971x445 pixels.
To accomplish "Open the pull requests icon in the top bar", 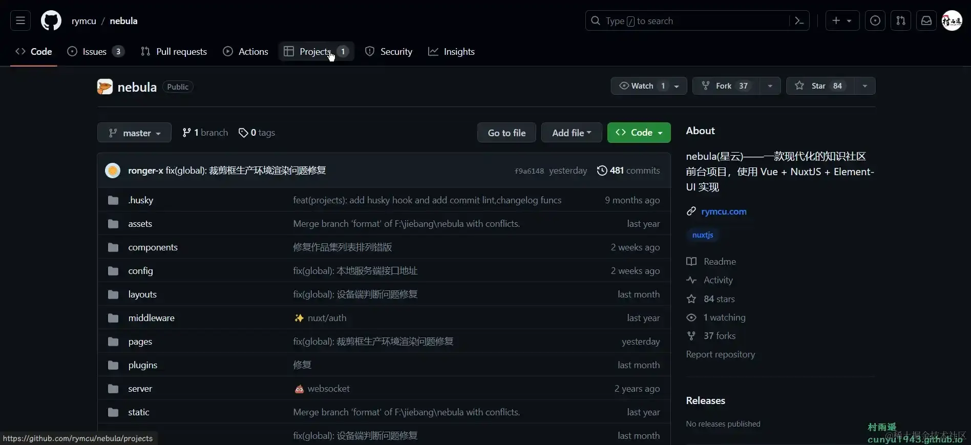I will coord(901,20).
